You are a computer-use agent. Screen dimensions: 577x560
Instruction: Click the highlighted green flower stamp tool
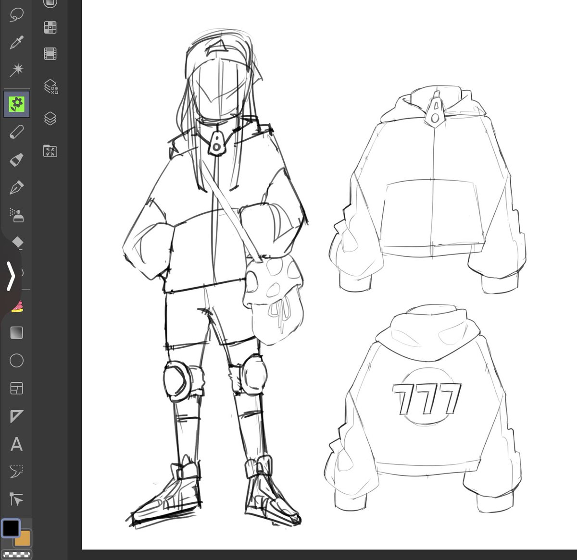tap(17, 103)
